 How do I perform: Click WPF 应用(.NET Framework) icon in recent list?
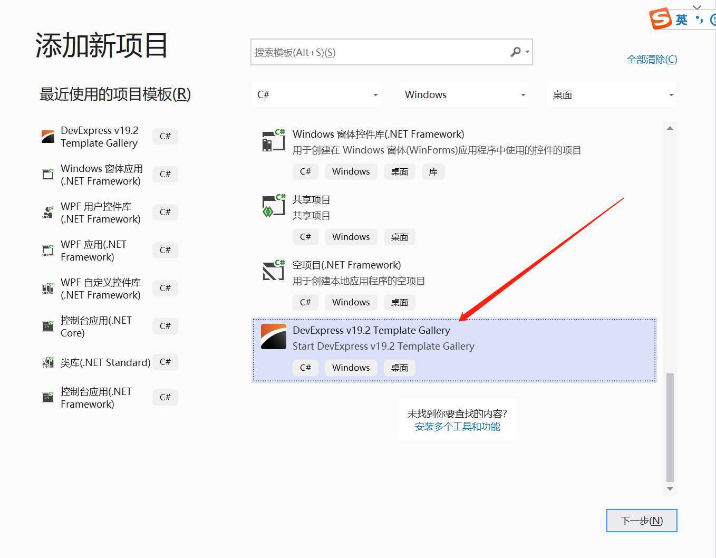[x=48, y=251]
